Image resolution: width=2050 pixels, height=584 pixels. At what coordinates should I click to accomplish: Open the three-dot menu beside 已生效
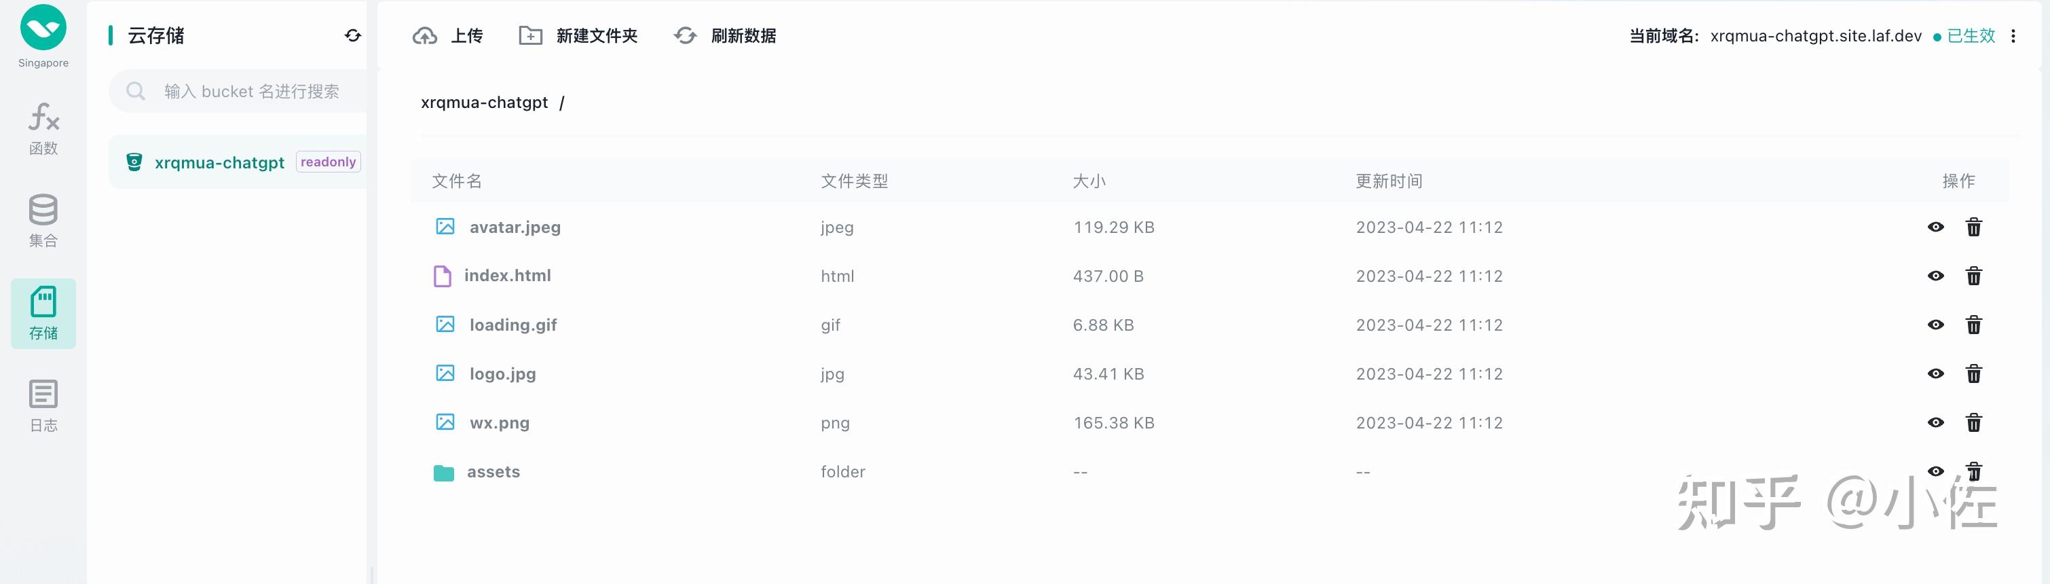pos(2013,36)
